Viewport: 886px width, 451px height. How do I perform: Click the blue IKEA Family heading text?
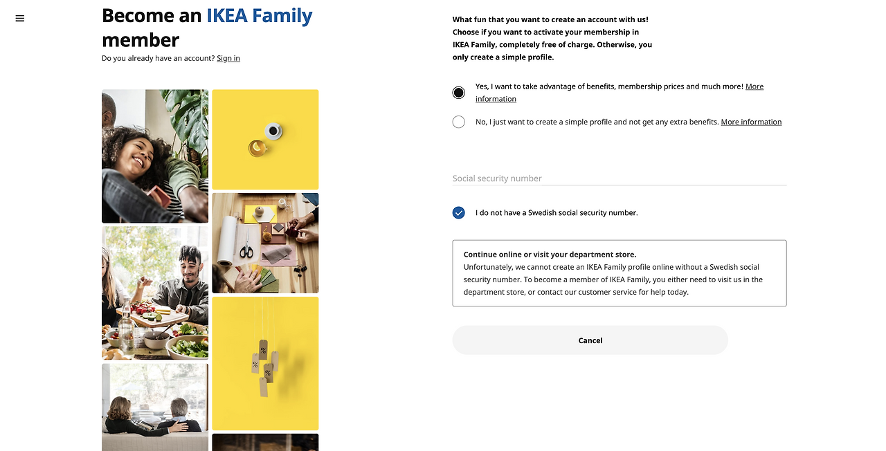(260, 16)
